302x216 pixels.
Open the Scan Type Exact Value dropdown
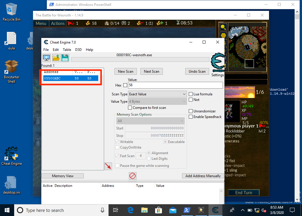click(x=157, y=94)
